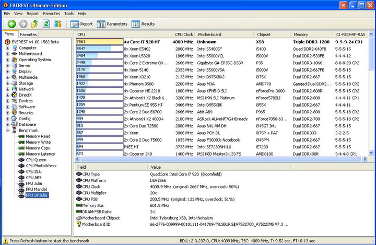Select the 8x Xeon E5462 row
The image size is (376, 245).
[222, 49]
